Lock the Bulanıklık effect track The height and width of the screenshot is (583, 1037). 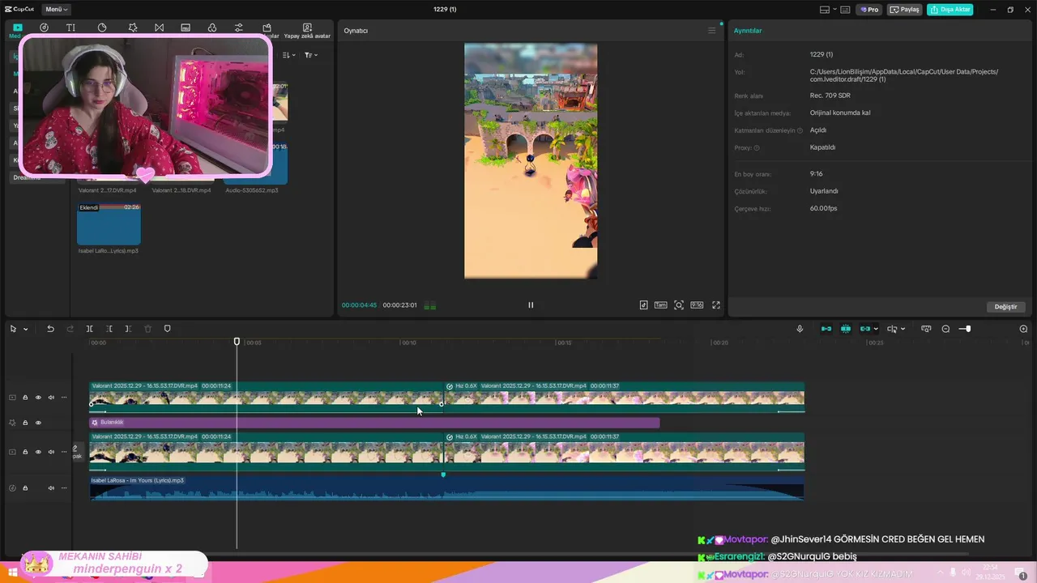(x=25, y=423)
